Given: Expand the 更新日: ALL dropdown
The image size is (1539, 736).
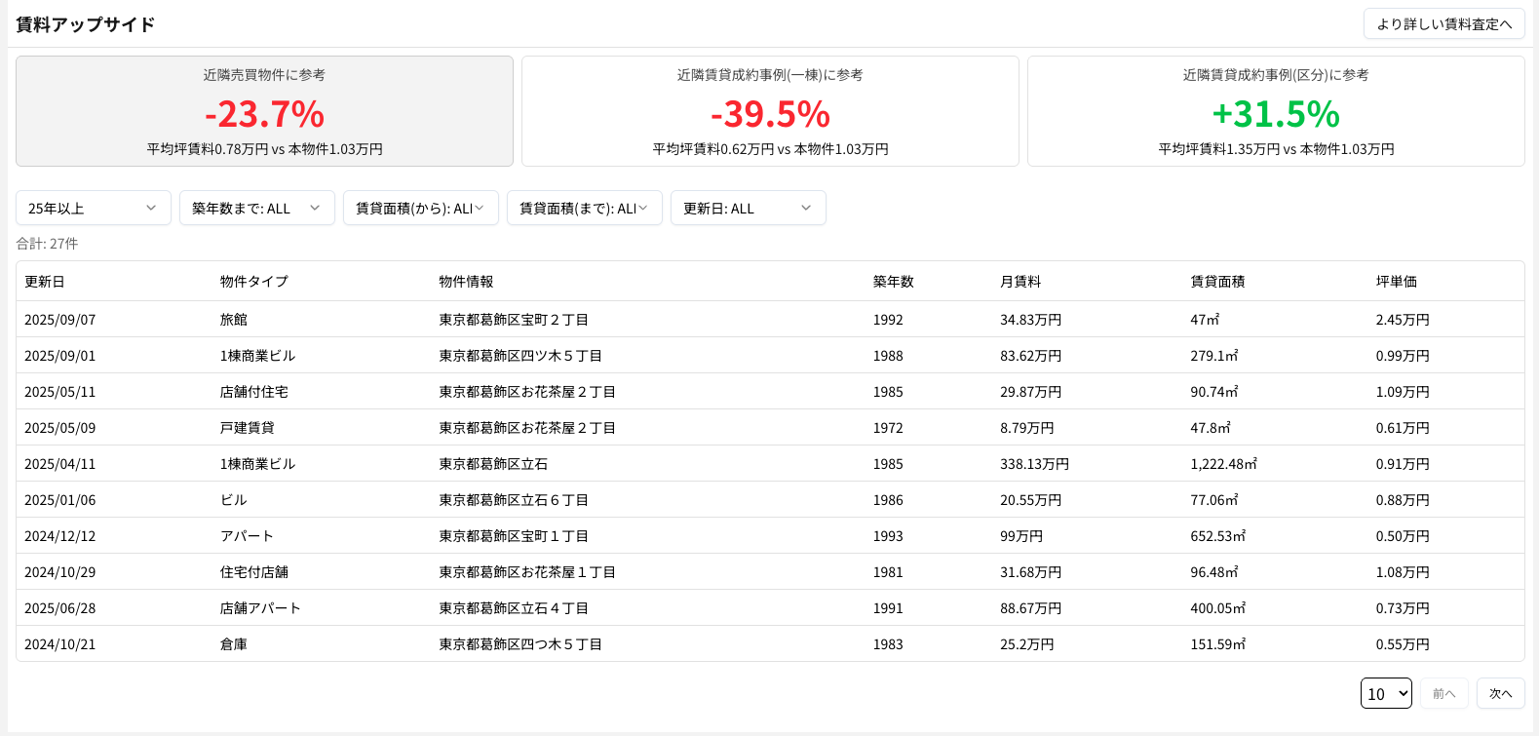Looking at the screenshot, I should click(748, 208).
